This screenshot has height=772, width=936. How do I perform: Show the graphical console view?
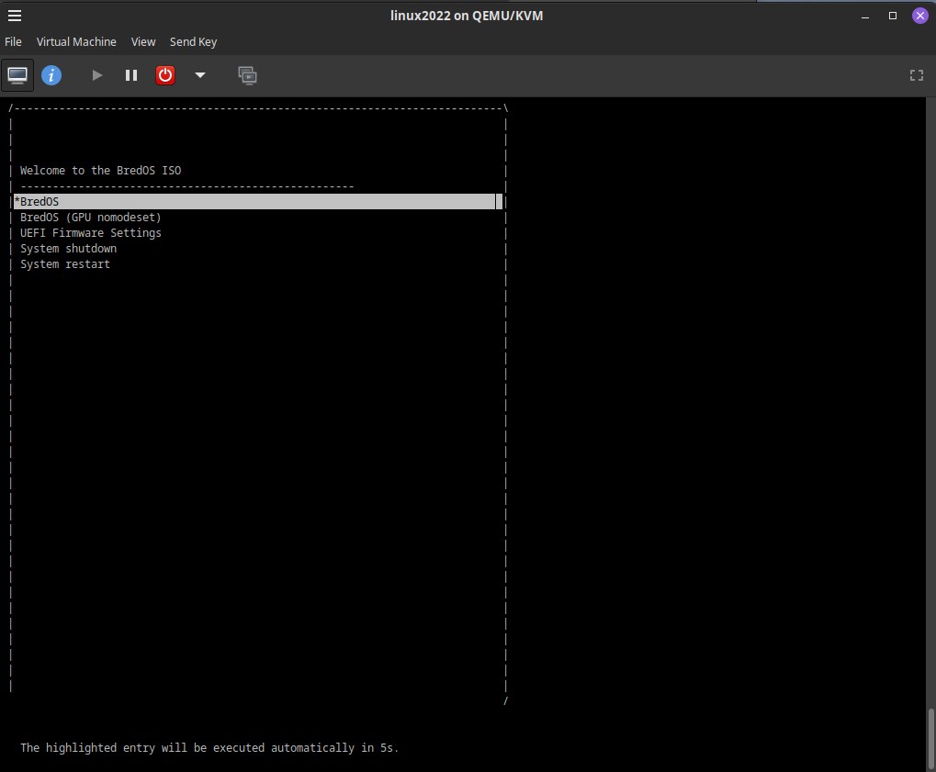coord(17,75)
